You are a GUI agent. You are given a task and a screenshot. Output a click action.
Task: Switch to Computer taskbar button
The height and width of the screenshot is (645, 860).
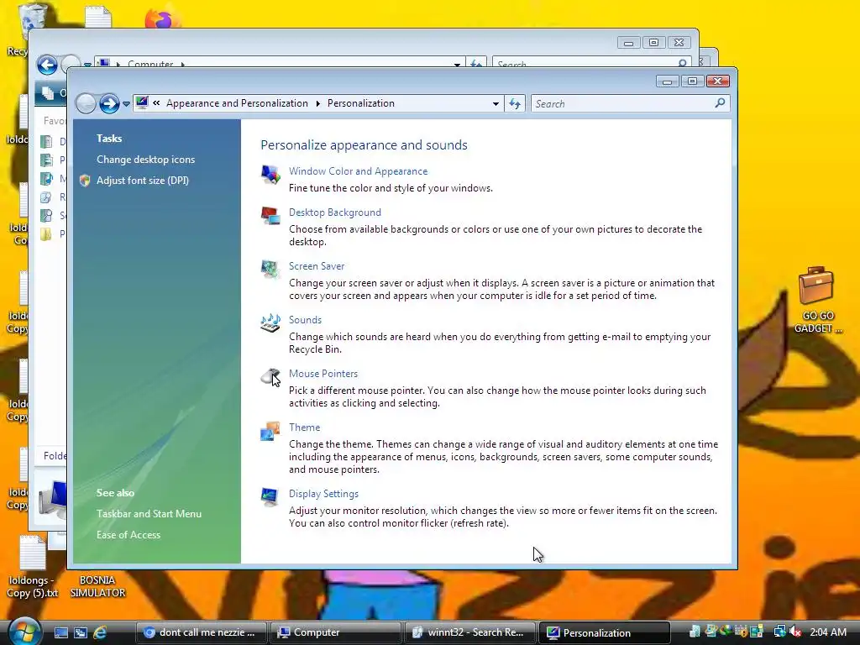(x=336, y=632)
